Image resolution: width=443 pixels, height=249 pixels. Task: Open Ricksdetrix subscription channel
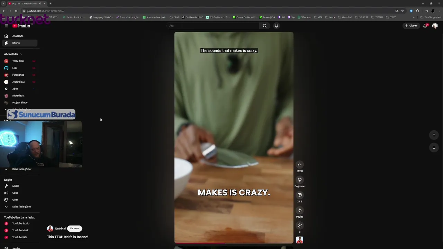tap(19, 96)
